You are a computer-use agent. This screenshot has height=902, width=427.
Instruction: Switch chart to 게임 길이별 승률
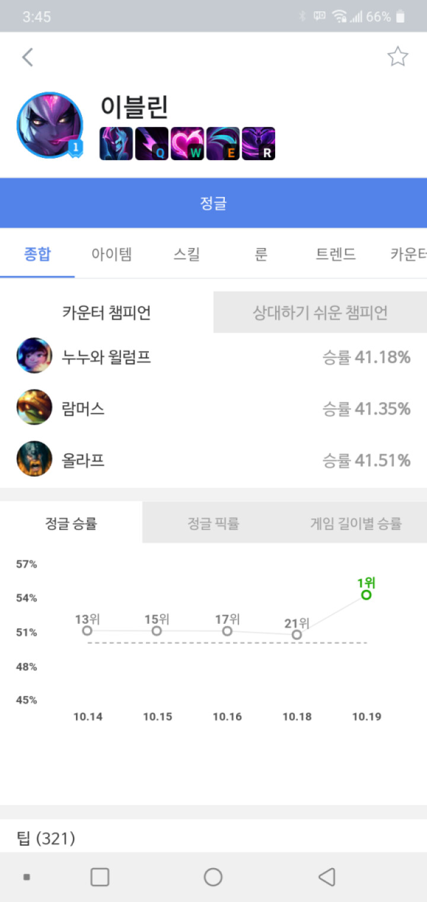(356, 523)
